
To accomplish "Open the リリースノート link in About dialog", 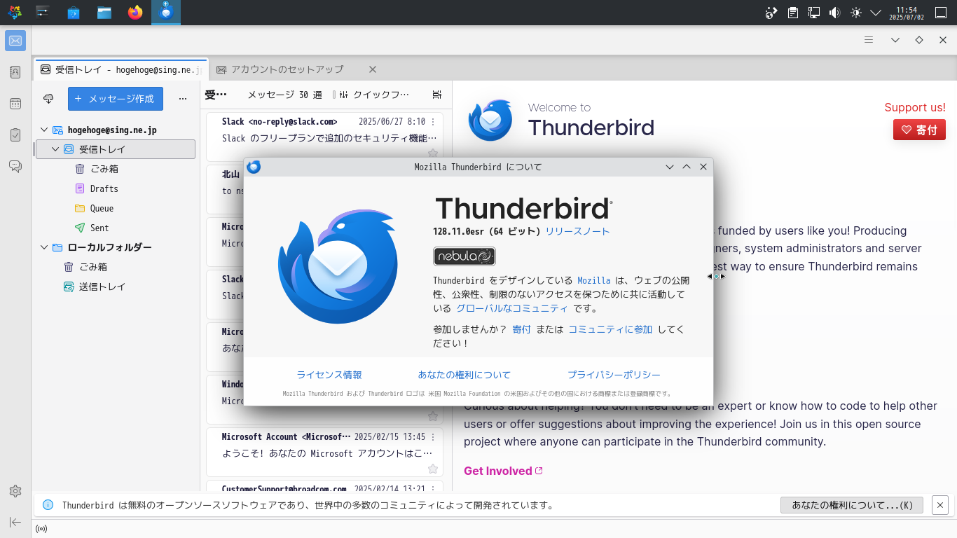I will click(577, 231).
